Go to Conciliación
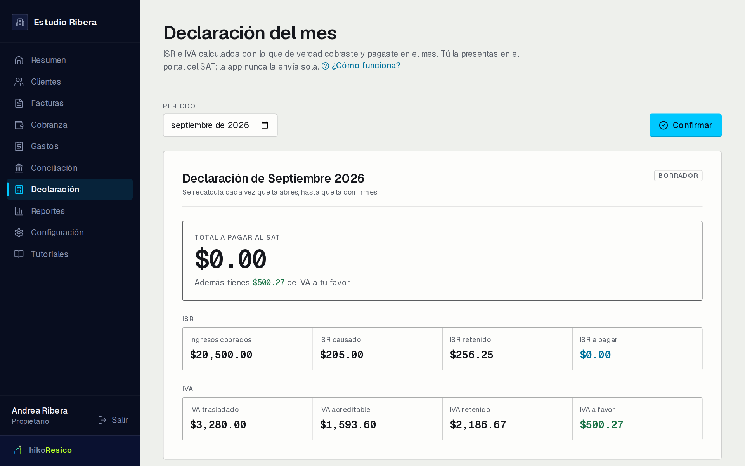This screenshot has height=466, width=745. (x=70, y=168)
